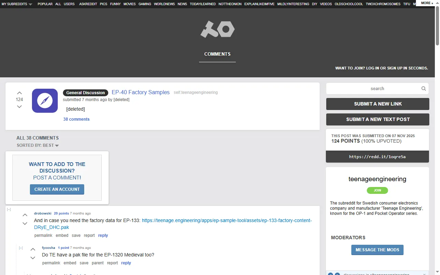
Task: Open permalink of fyoosha's comment
Action: pyautogui.click(x=51, y=263)
